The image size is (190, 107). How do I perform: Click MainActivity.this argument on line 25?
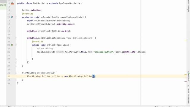click(x=75, y=52)
